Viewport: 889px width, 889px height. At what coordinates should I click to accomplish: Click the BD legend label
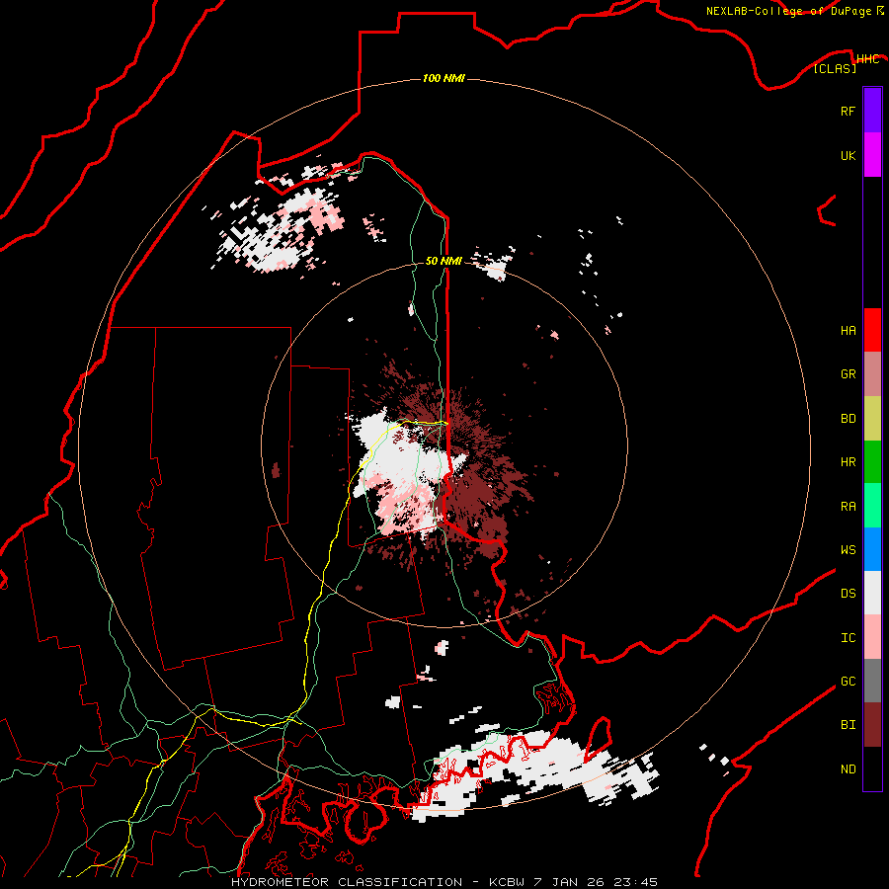click(848, 419)
